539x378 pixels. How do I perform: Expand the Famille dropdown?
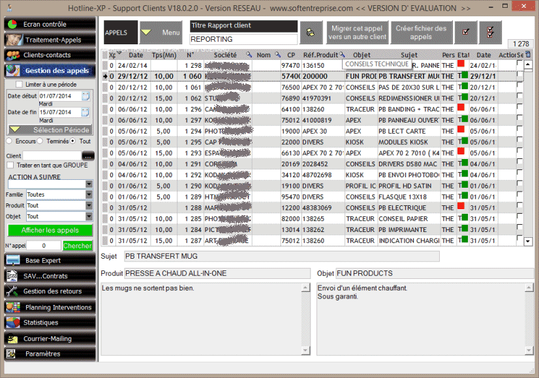[x=89, y=194]
